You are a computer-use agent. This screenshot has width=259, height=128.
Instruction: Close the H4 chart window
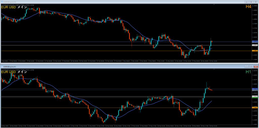[255, 2]
